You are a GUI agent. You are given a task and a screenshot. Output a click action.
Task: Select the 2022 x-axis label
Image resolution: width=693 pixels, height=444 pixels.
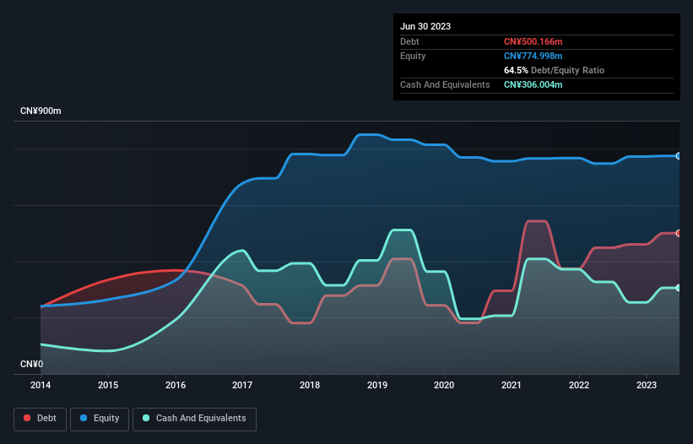[x=579, y=385]
